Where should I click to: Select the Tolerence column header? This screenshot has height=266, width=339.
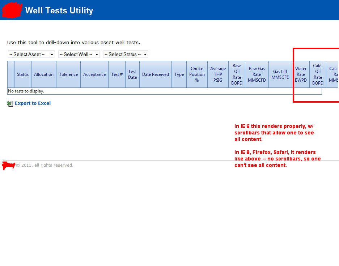(x=68, y=74)
